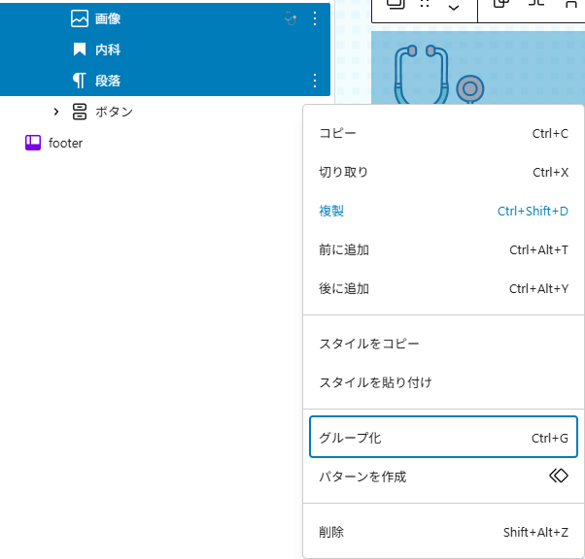Screen dimensions: 585x559
Task: Click the bookmark icon next to 内科
Action: click(x=80, y=49)
